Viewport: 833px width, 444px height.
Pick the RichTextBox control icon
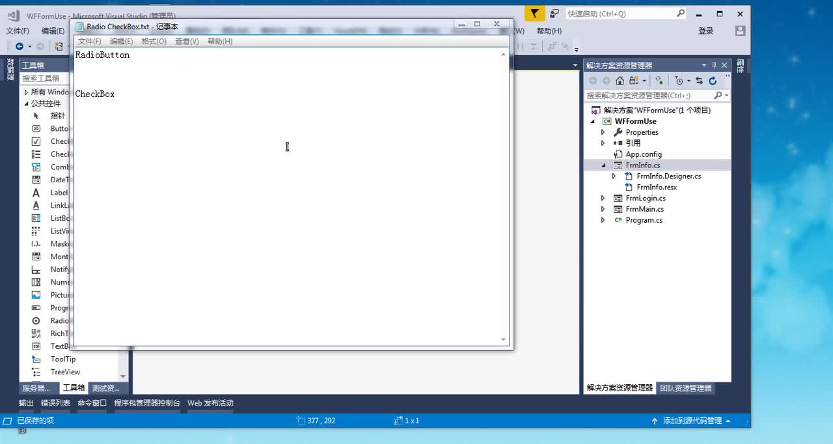click(x=36, y=333)
